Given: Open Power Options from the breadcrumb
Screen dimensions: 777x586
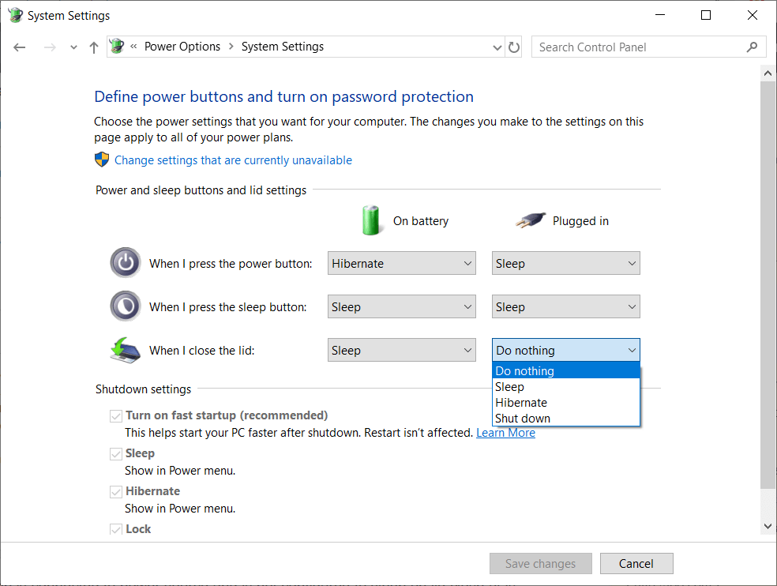Looking at the screenshot, I should click(x=182, y=47).
